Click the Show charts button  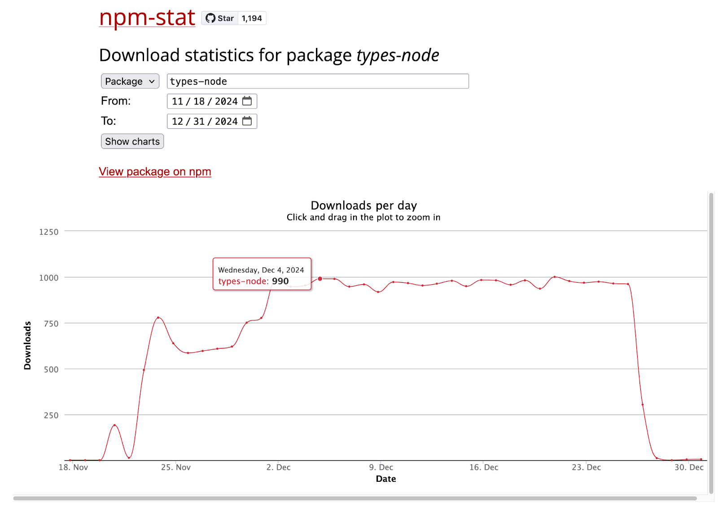[132, 141]
